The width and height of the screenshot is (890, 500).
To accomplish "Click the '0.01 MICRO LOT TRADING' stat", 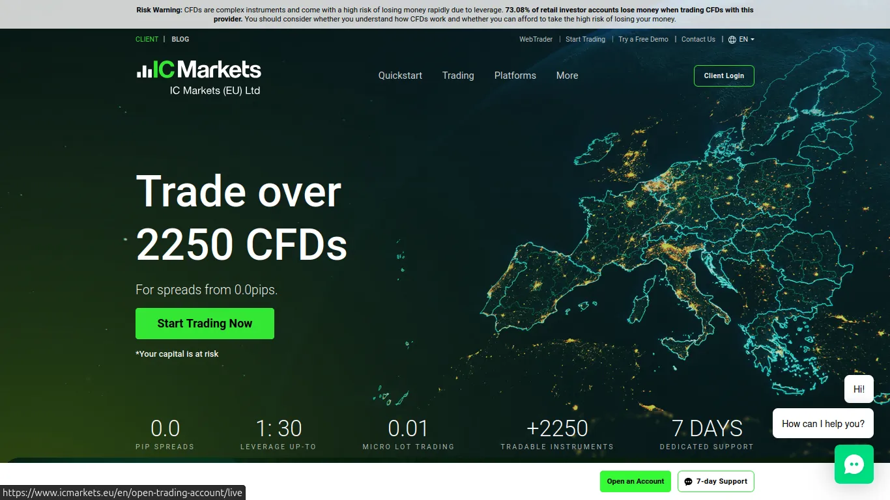I will (x=409, y=434).
